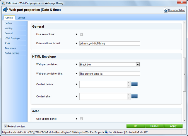
Task: Click the Content after scroll stepper
Action: (128, 96)
